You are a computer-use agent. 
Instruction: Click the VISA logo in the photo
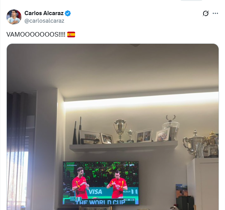pos(95,192)
